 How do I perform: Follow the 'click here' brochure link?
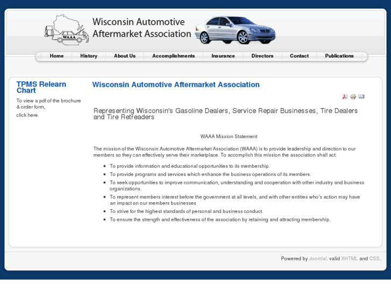(27, 115)
